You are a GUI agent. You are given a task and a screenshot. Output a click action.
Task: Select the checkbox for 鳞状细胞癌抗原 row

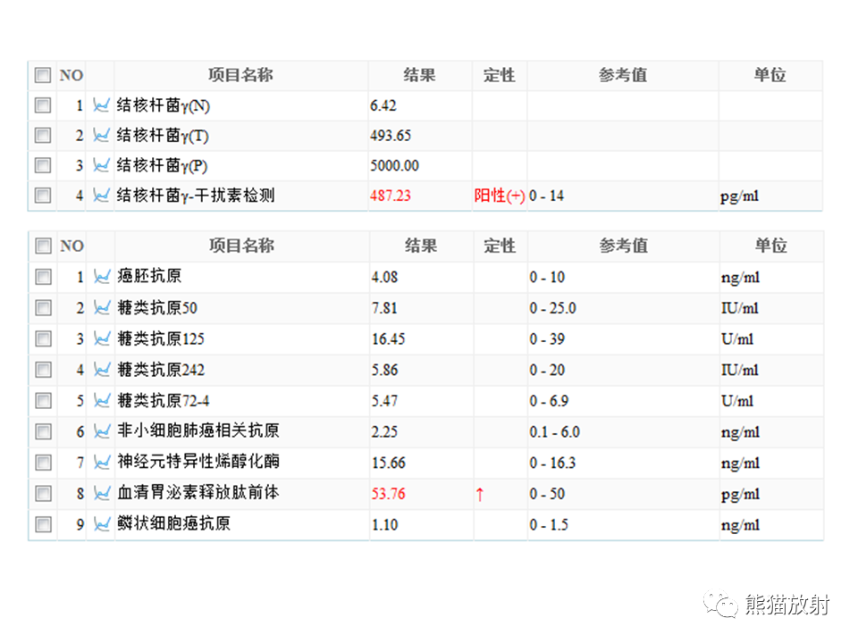pyautogui.click(x=43, y=525)
